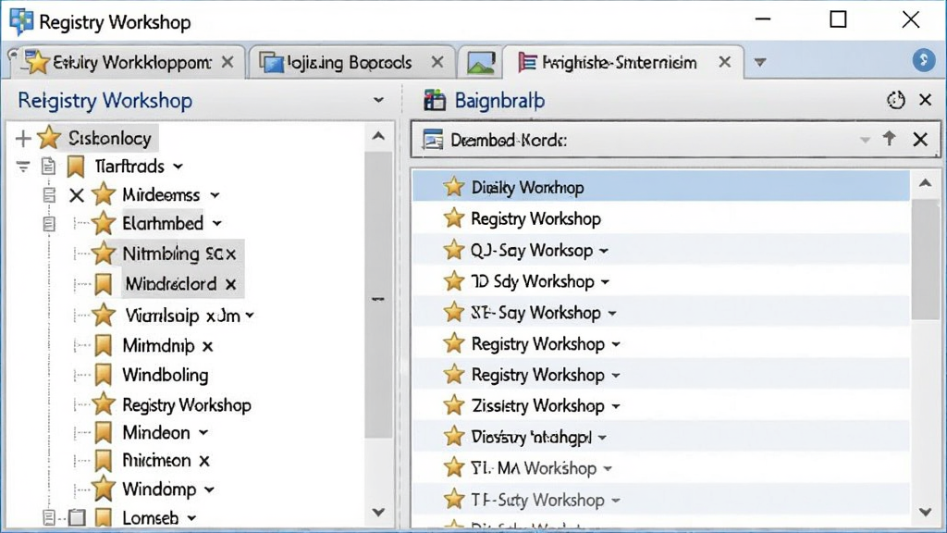Click the right list scrollbar down arrow
Image resolution: width=947 pixels, height=533 pixels.
click(925, 513)
